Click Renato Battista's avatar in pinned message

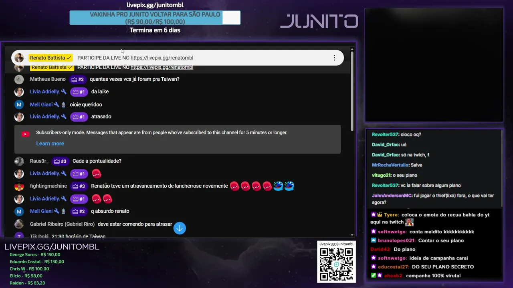tap(19, 58)
